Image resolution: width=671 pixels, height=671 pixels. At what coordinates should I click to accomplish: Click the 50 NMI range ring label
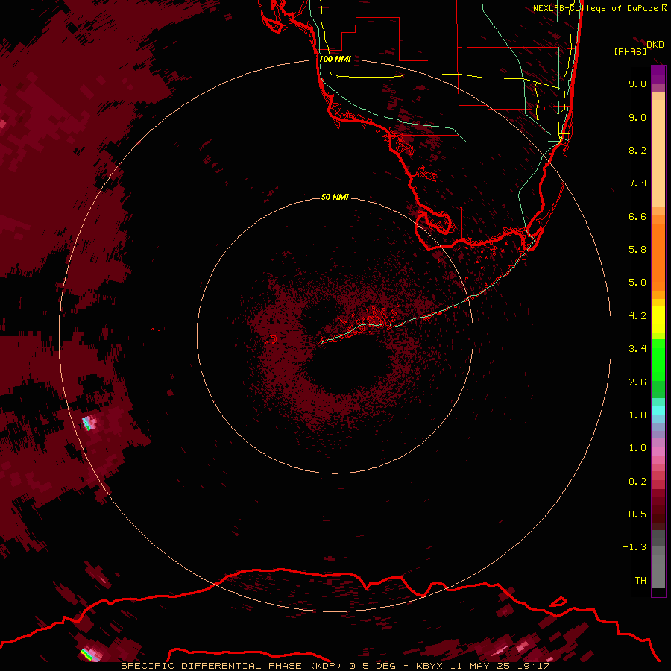pos(335,197)
